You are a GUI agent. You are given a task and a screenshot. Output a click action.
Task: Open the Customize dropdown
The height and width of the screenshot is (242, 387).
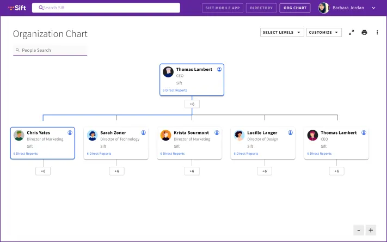point(324,32)
